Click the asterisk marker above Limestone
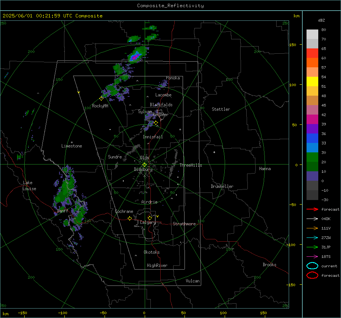Viewport: 341px width, 318px height. point(72,143)
